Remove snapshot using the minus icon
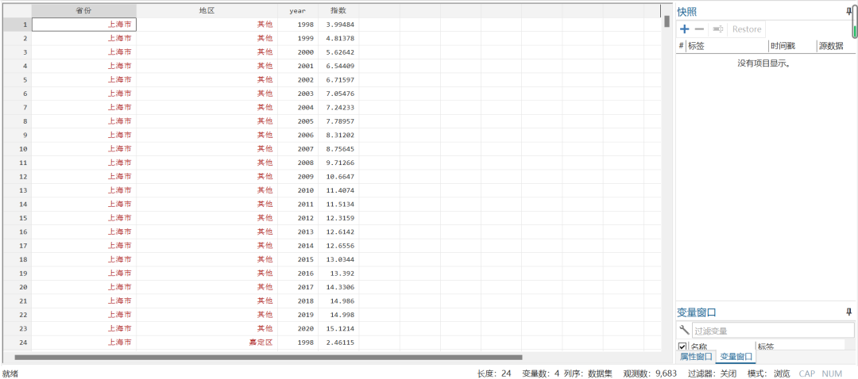This screenshot has width=858, height=379. coord(699,29)
